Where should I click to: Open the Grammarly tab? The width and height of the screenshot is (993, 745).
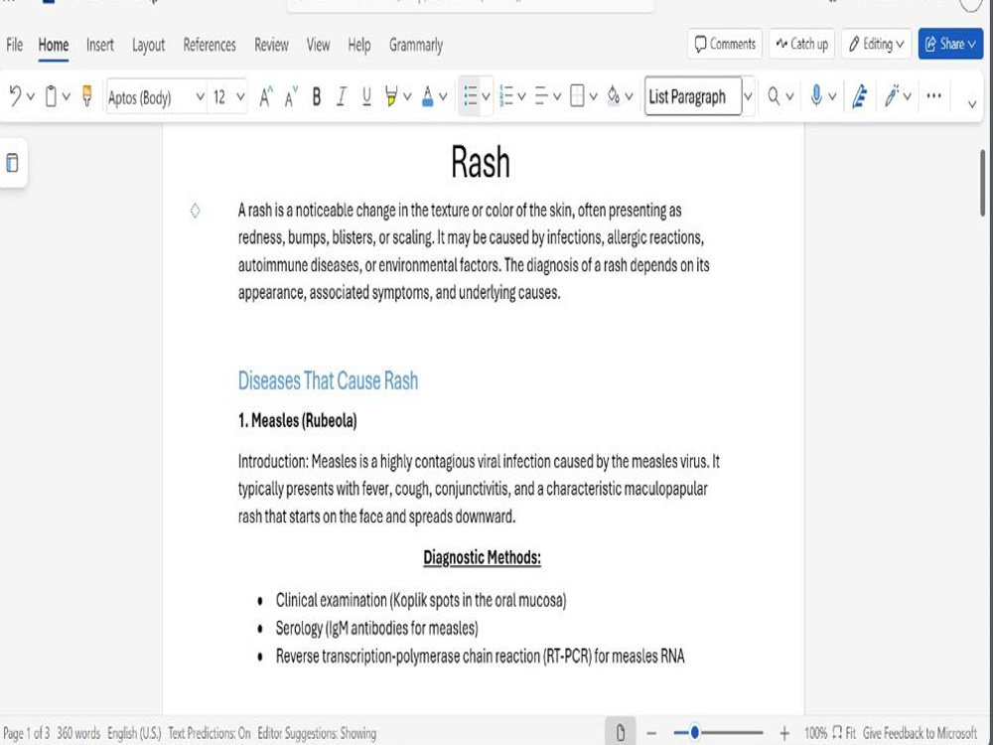coord(415,45)
